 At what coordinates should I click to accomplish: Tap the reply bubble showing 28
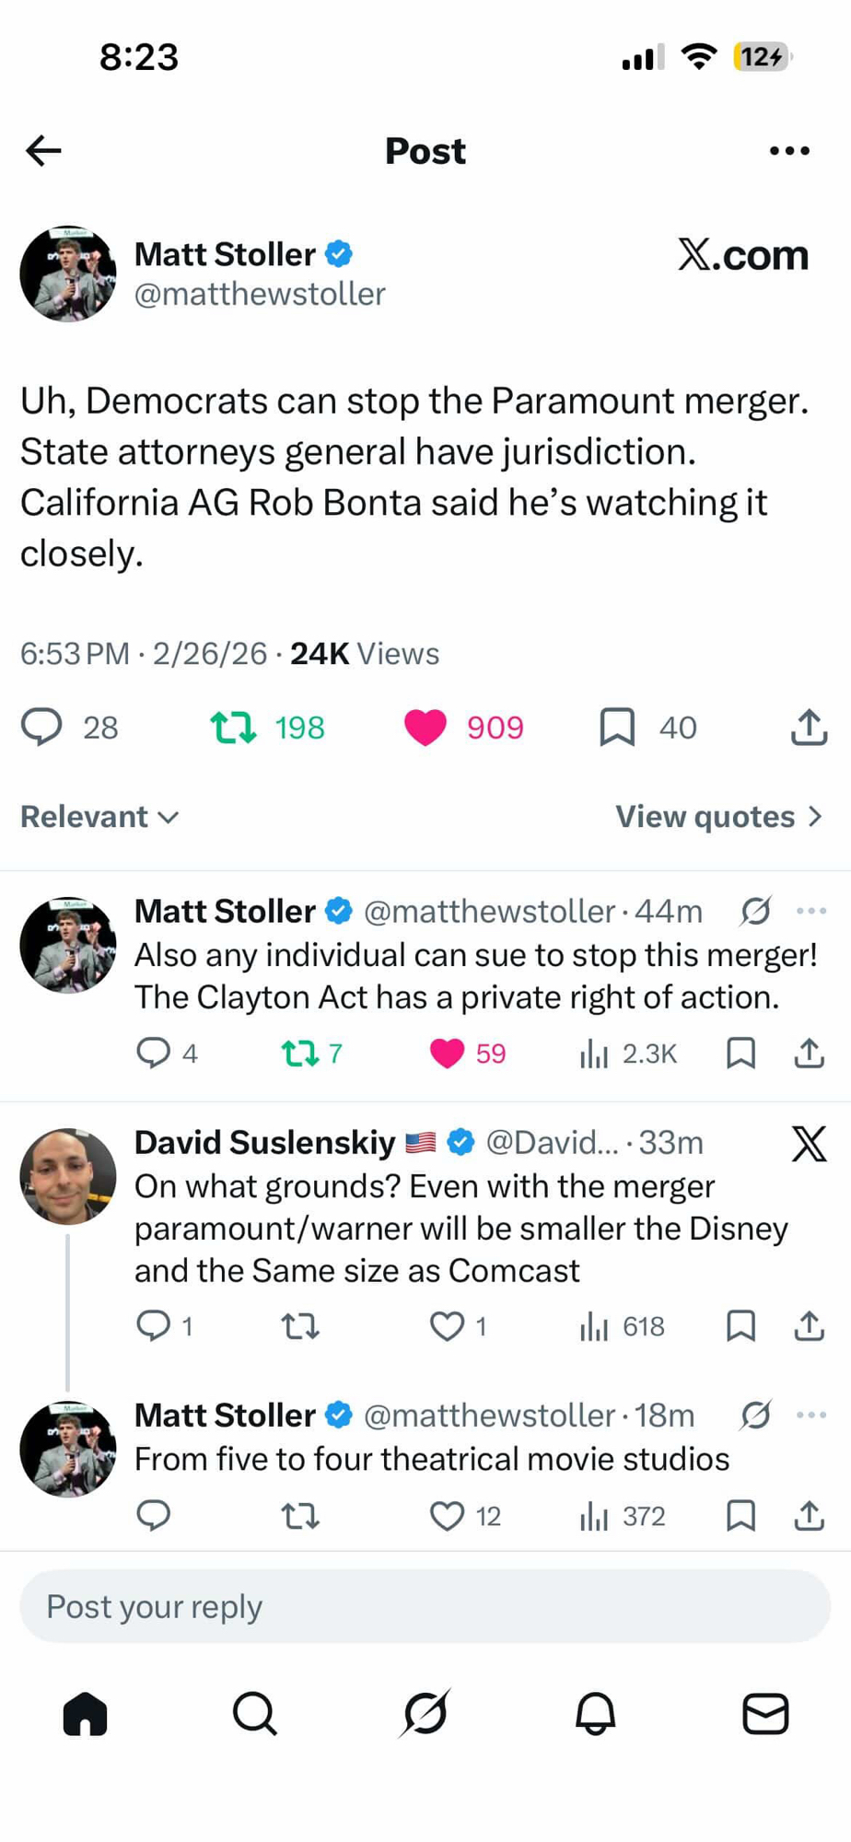(42, 727)
